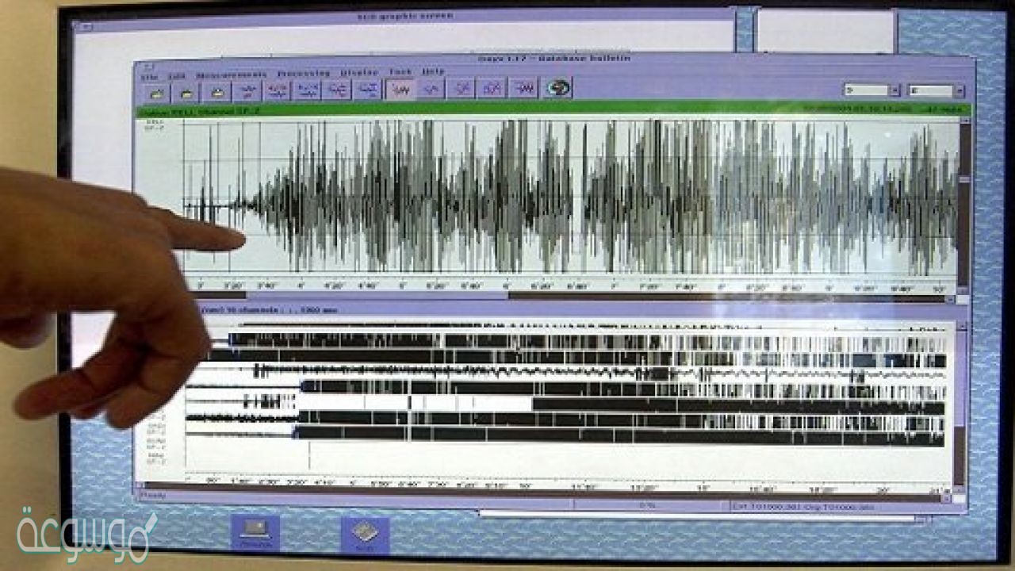Image resolution: width=1015 pixels, height=571 pixels.
Task: Click the third folder icon in toolbar
Action: pyautogui.click(x=216, y=92)
